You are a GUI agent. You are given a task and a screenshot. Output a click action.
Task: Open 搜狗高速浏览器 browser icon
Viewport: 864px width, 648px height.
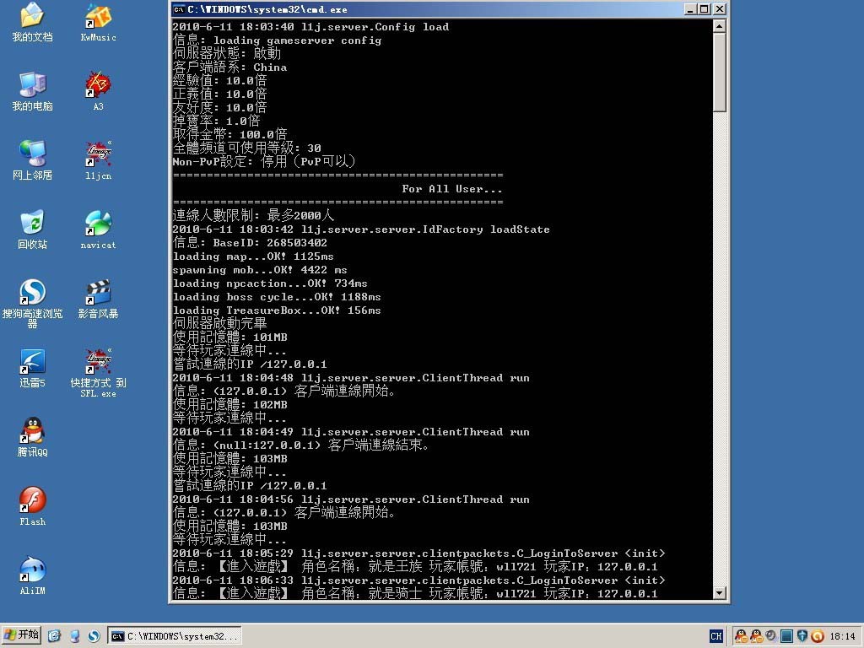click(x=32, y=292)
